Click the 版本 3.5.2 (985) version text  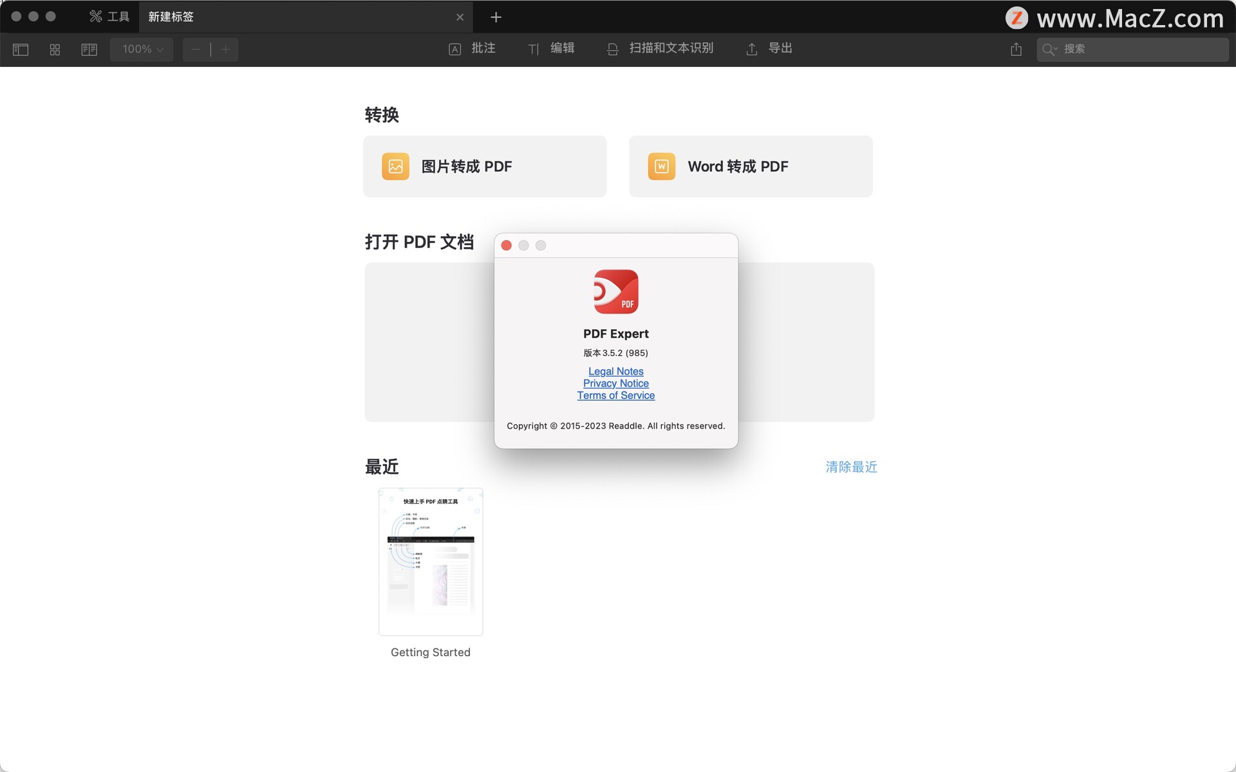[x=616, y=353]
